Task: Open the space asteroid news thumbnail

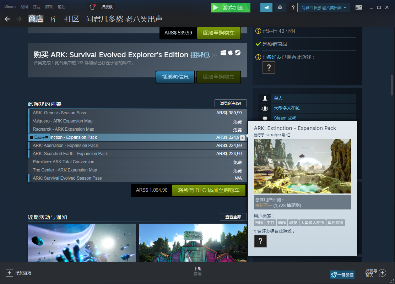Action: click(82, 243)
